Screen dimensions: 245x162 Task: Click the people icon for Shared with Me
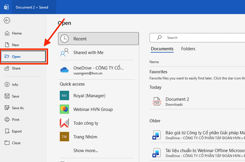64,52
